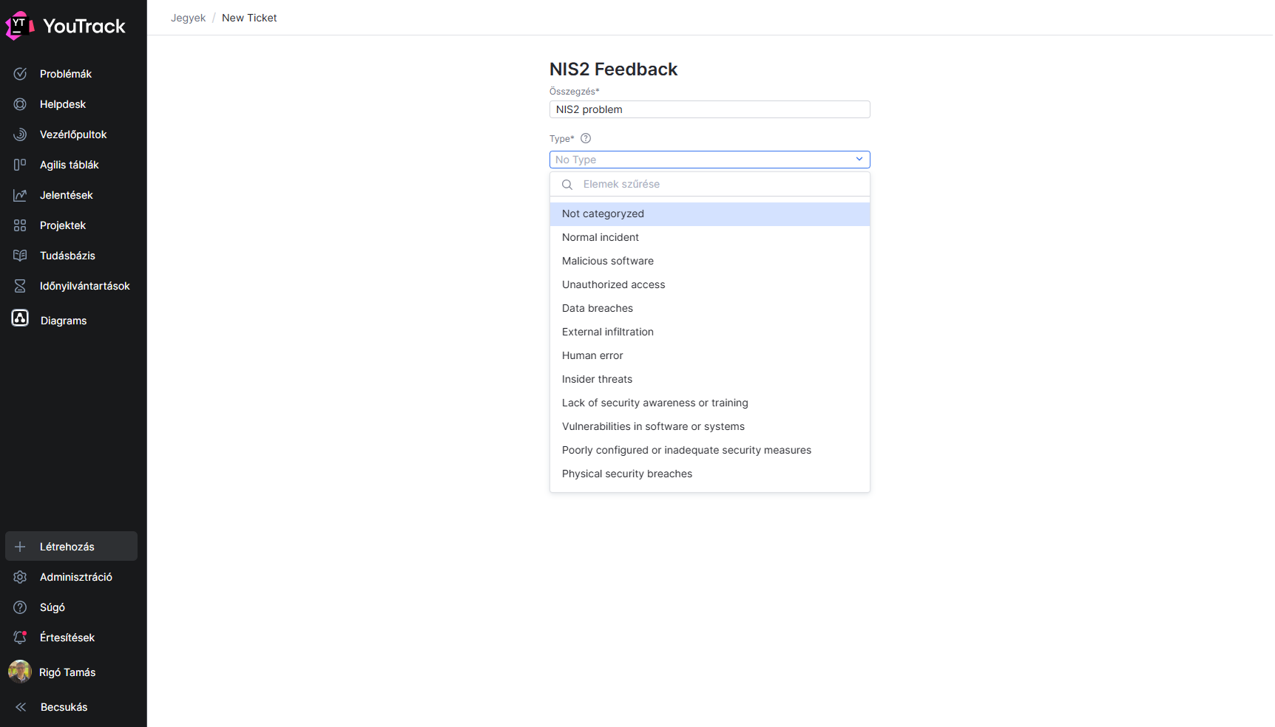Click the Type field help question icon
This screenshot has height=727, width=1275.
(586, 138)
